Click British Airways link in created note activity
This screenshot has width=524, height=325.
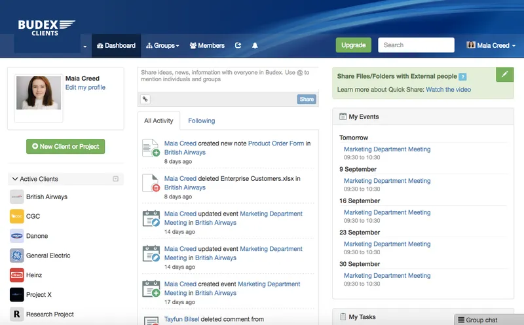click(185, 152)
